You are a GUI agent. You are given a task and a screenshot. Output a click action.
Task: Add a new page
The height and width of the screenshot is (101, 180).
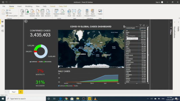tap(21, 92)
